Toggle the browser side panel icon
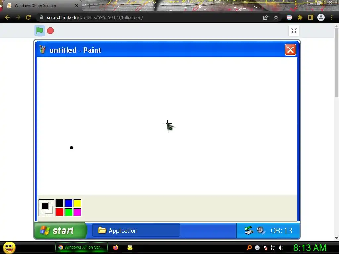 311,17
